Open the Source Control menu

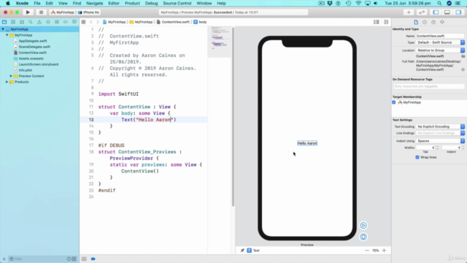(x=177, y=3)
